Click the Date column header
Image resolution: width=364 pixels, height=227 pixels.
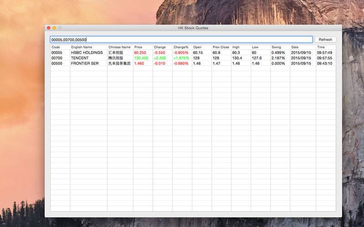point(303,47)
